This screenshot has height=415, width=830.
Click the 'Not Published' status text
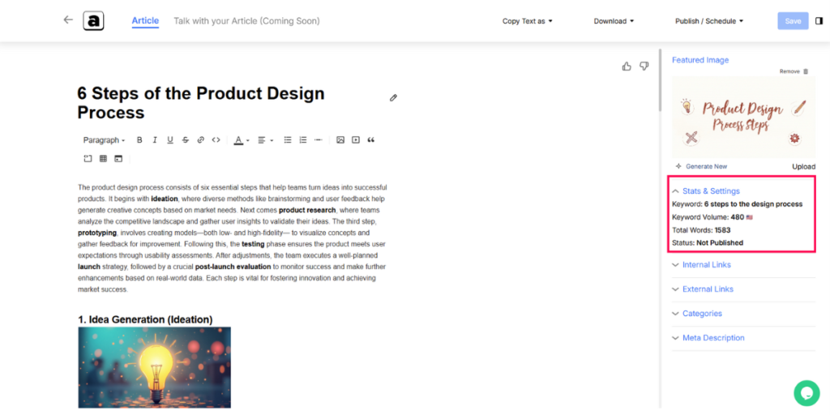(x=720, y=243)
